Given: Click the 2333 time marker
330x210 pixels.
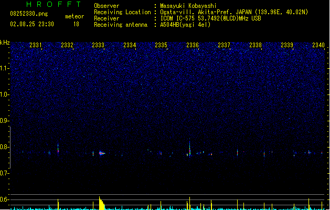Looking at the screenshot, I should pos(98,45).
